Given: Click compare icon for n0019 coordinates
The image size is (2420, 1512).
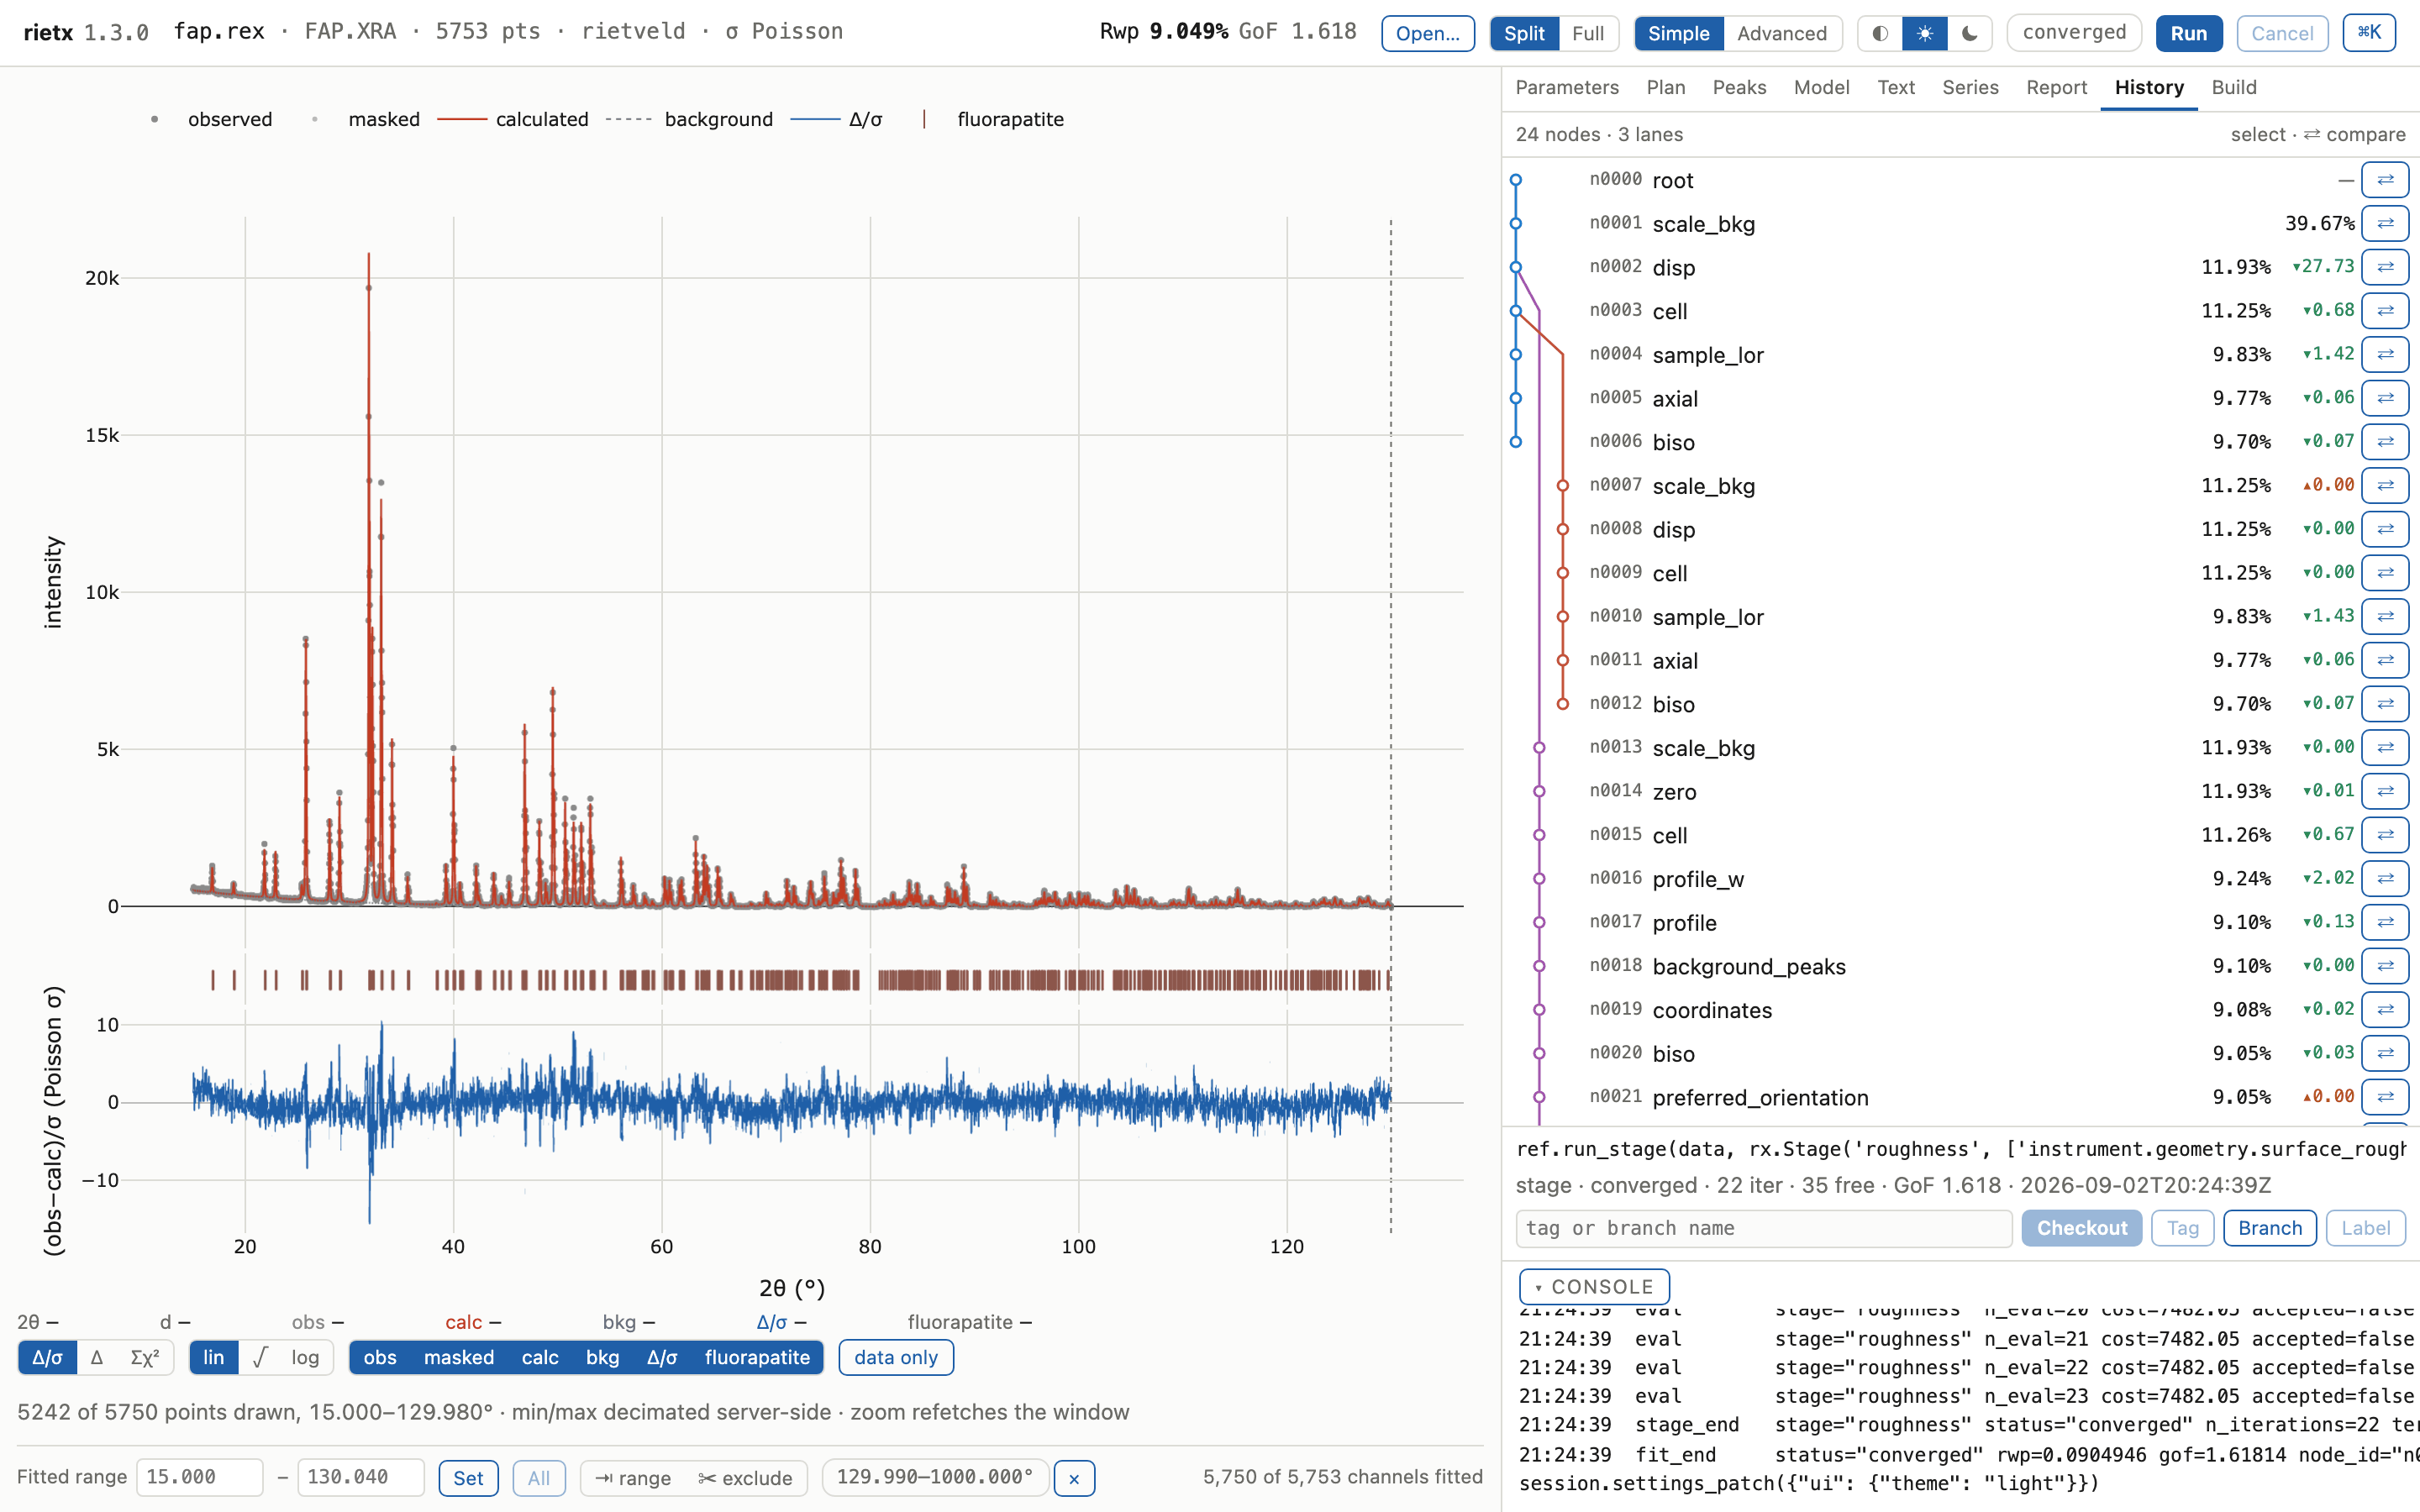Looking at the screenshot, I should click(x=2384, y=1009).
